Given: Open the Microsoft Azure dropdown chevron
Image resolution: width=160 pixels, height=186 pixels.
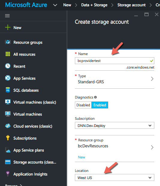Looking at the screenshot, I should click(55, 5).
